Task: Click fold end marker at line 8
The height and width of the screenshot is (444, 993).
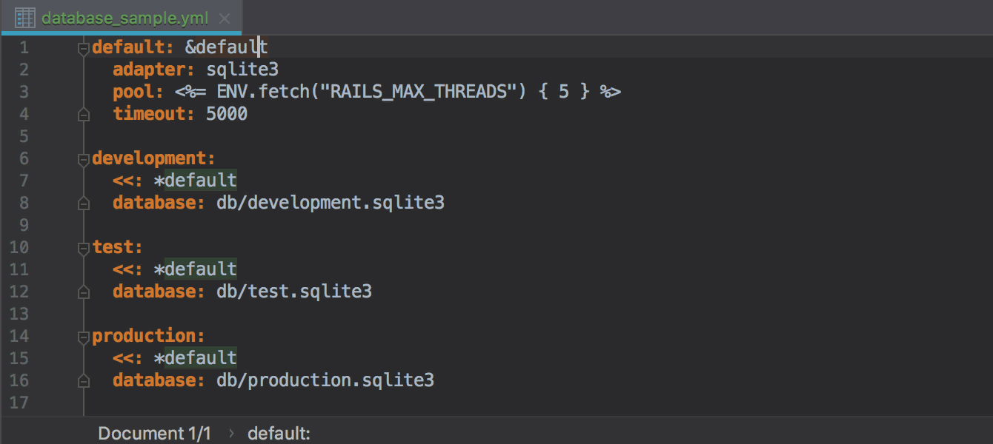Action: coord(83,203)
